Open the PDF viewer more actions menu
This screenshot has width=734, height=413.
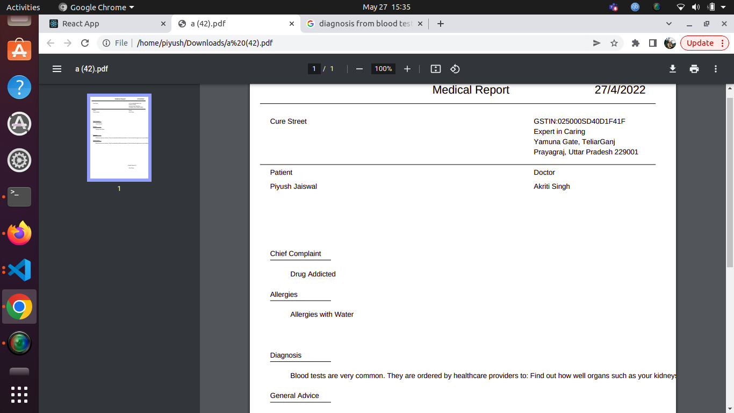716,69
